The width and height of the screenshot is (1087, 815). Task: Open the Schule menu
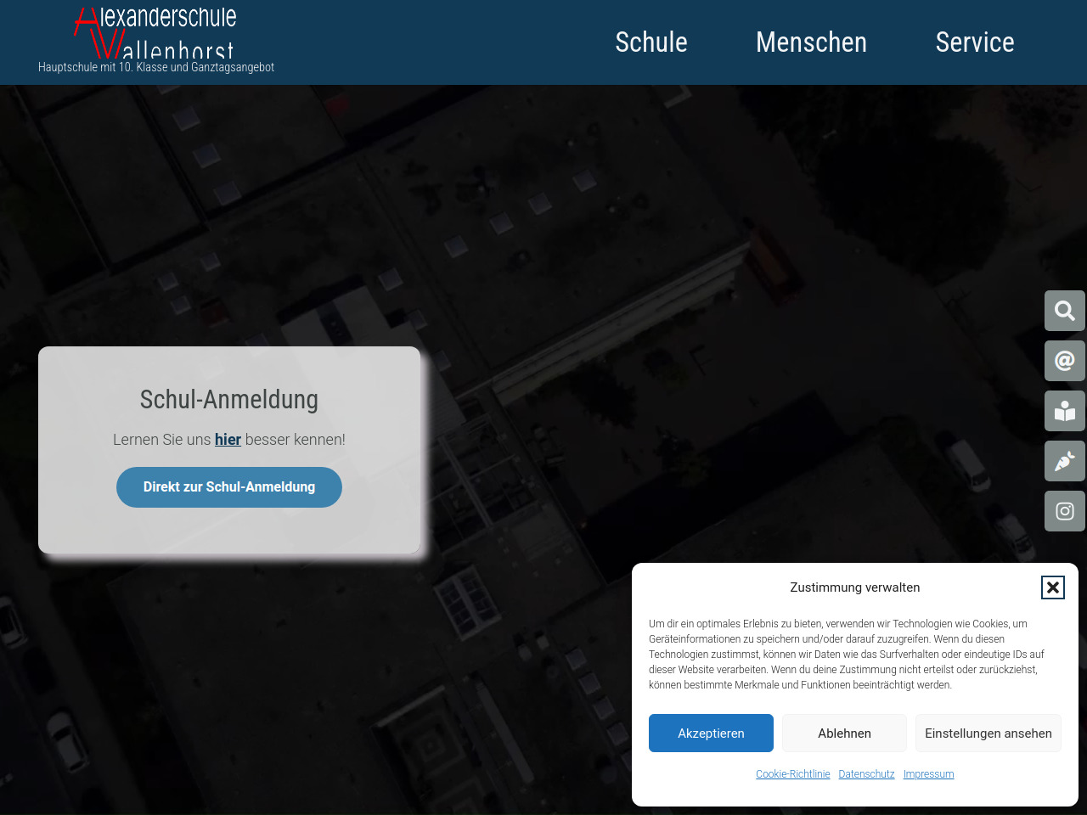pyautogui.click(x=651, y=42)
